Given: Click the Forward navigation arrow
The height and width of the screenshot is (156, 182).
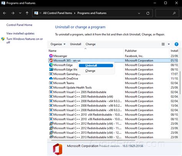Looking at the screenshot, I should point(13,13).
